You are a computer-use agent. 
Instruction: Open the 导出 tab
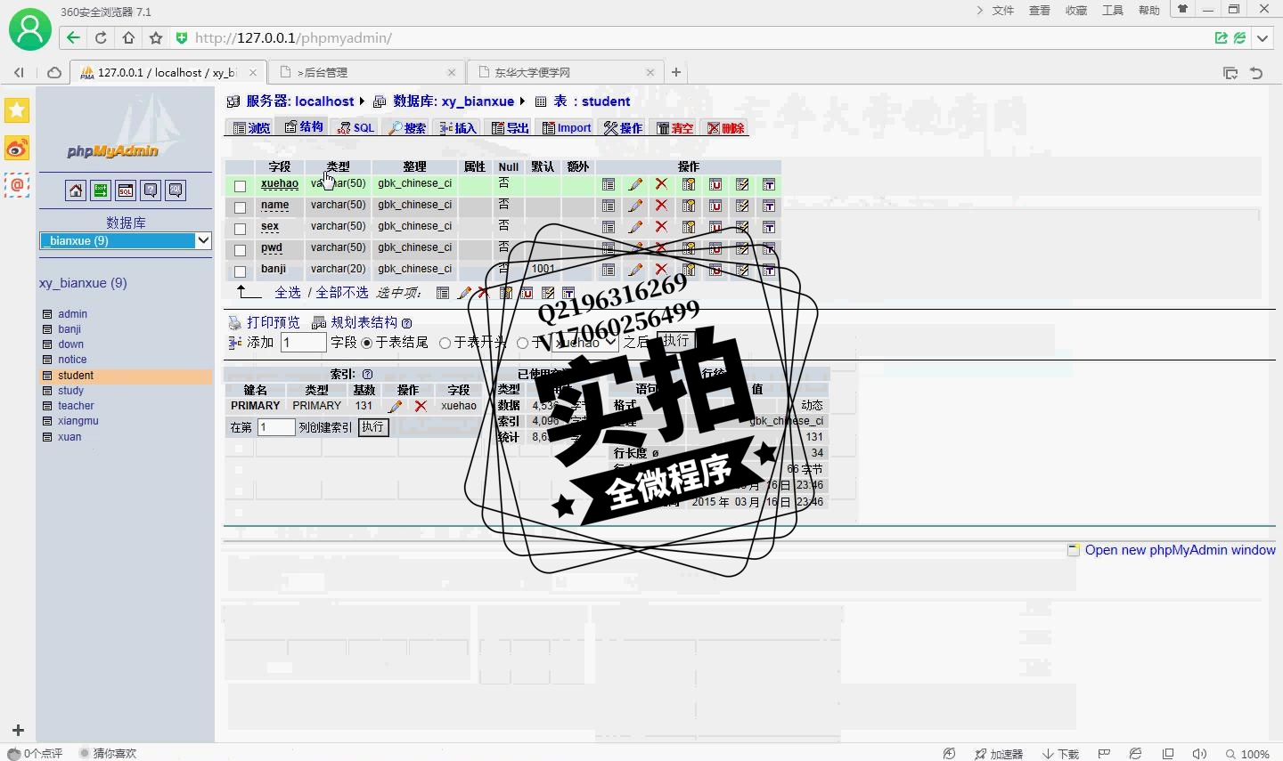tap(511, 128)
